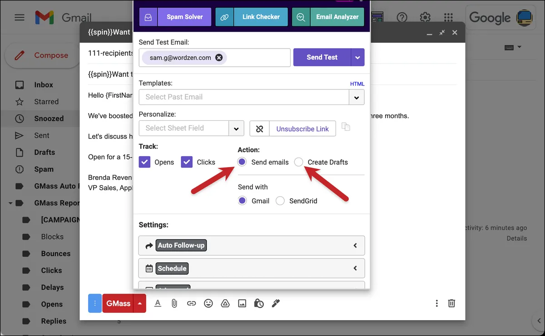Click the Unsubscribe Link button

(x=302, y=128)
